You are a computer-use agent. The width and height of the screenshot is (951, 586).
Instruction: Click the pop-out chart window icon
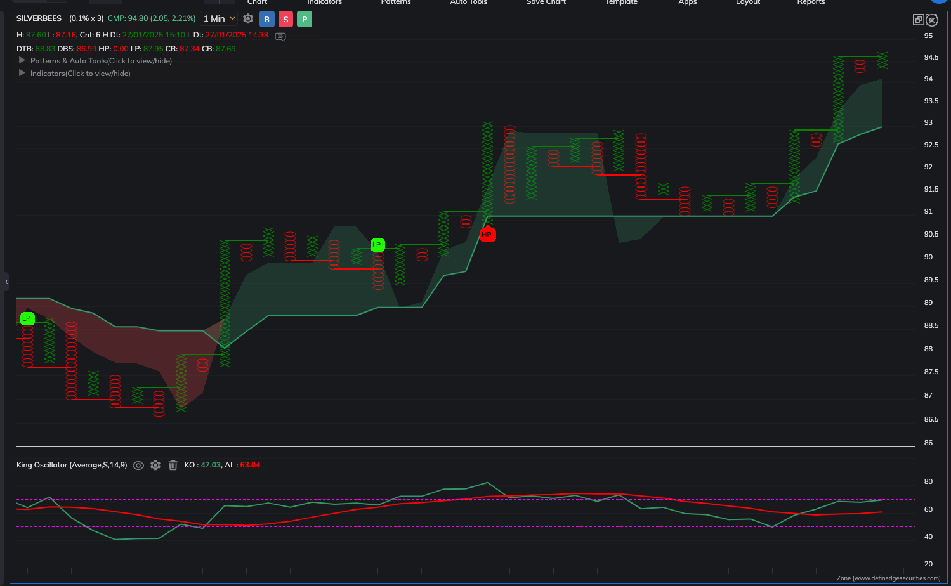pos(918,20)
